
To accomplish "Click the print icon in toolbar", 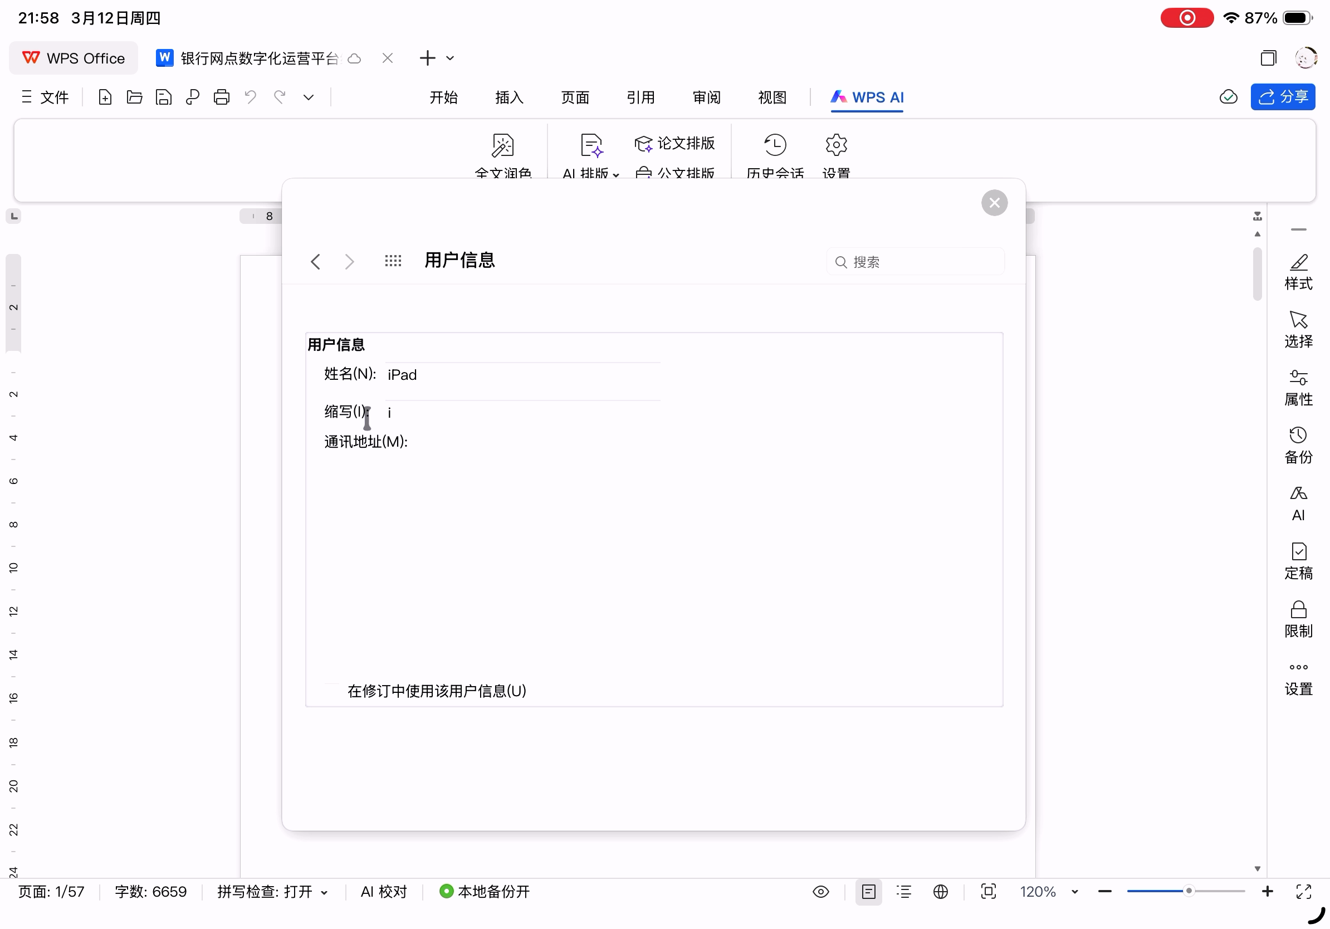I will 221,97.
